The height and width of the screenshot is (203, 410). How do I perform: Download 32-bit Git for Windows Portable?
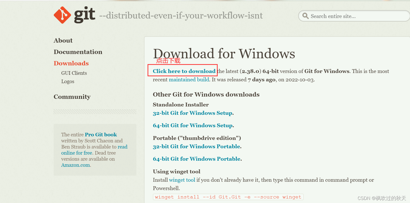point(196,146)
